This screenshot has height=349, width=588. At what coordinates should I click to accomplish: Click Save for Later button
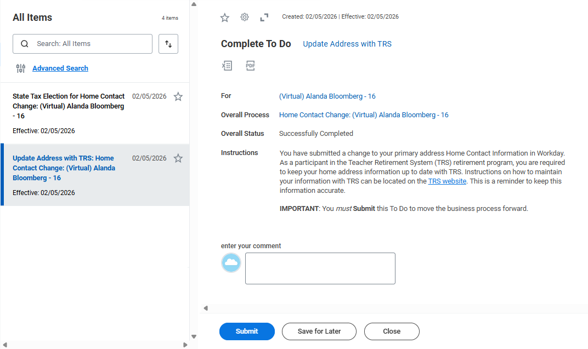(x=319, y=331)
